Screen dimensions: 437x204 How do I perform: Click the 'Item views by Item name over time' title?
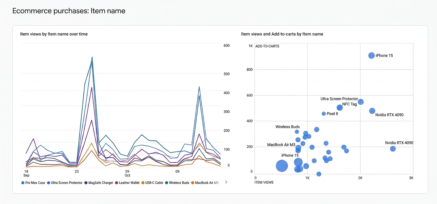pyautogui.click(x=54, y=34)
